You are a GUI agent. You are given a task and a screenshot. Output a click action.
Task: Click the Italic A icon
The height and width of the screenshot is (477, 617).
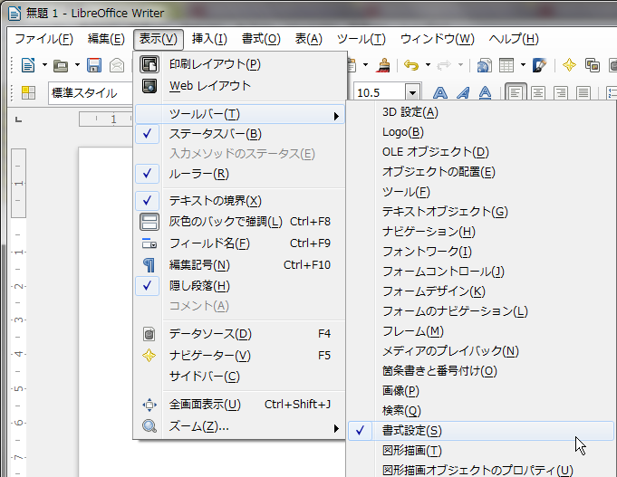(463, 93)
